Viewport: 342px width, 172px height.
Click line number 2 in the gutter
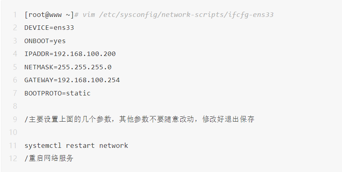pyautogui.click(x=15, y=28)
